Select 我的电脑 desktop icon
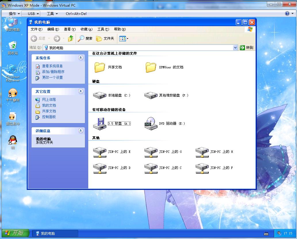 pos(13,25)
